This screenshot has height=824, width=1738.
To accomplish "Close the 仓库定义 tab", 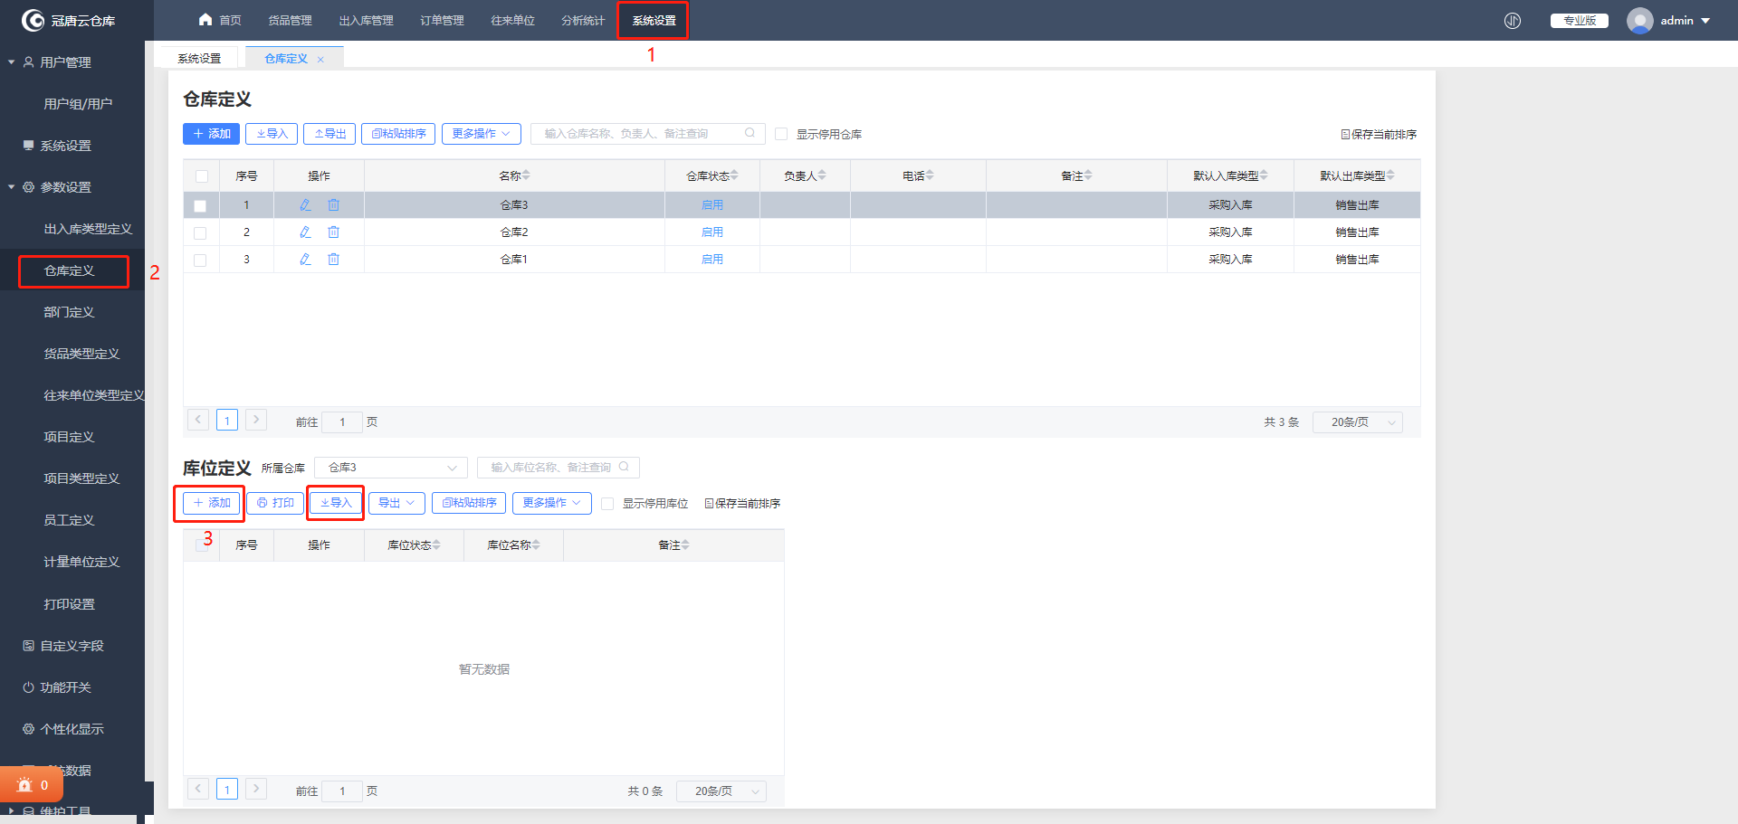I will [x=320, y=60].
